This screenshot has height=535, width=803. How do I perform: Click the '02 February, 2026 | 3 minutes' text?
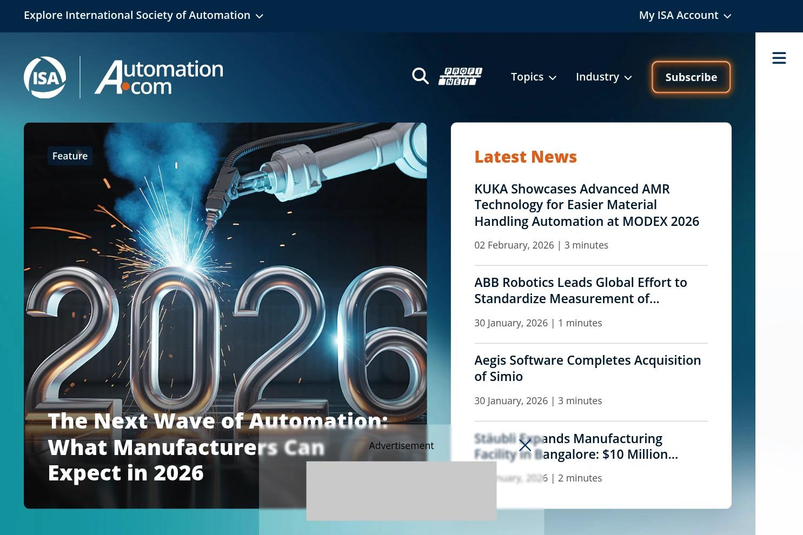click(x=541, y=245)
